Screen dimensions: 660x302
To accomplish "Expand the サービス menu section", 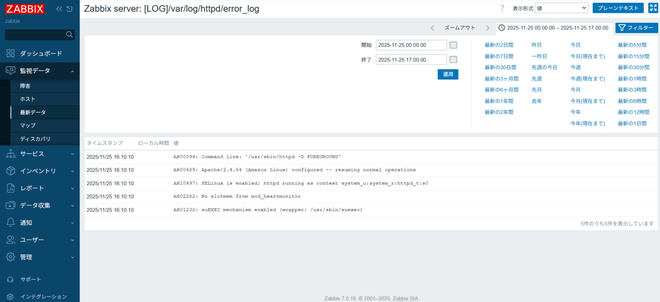I will (40, 154).
